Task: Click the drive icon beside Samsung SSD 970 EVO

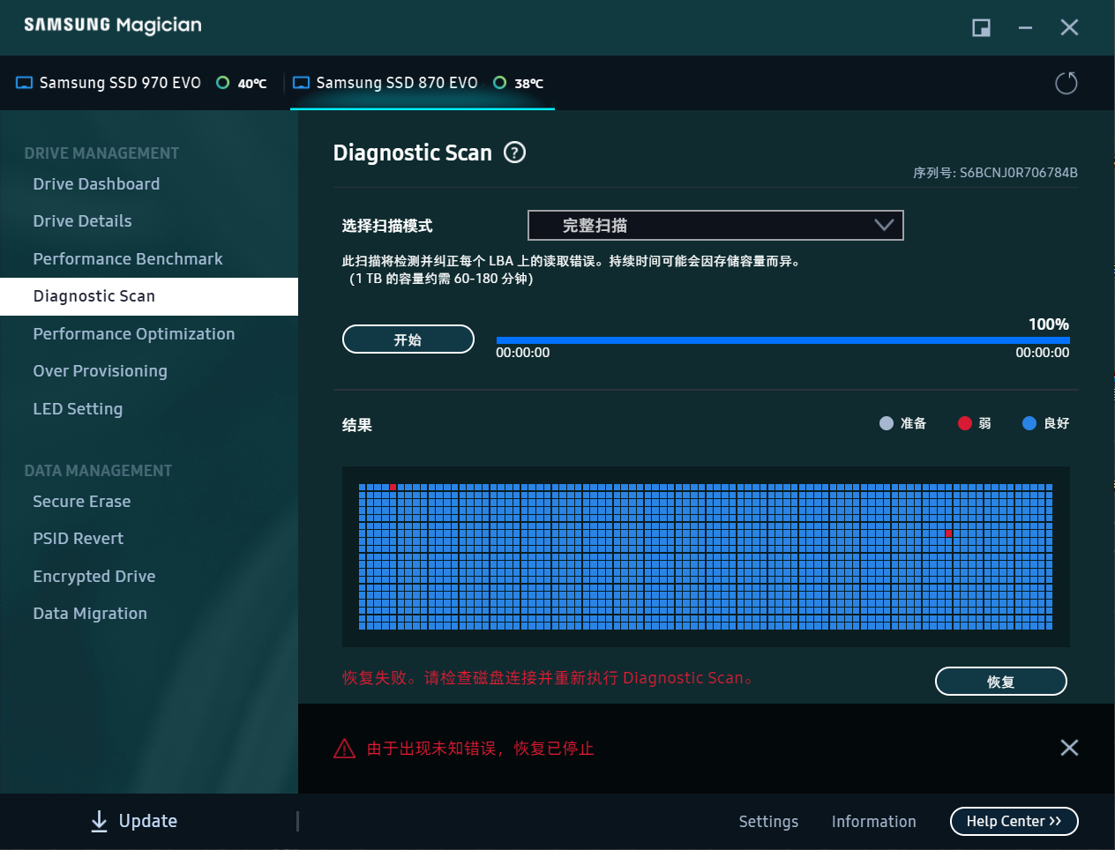Action: [x=25, y=83]
